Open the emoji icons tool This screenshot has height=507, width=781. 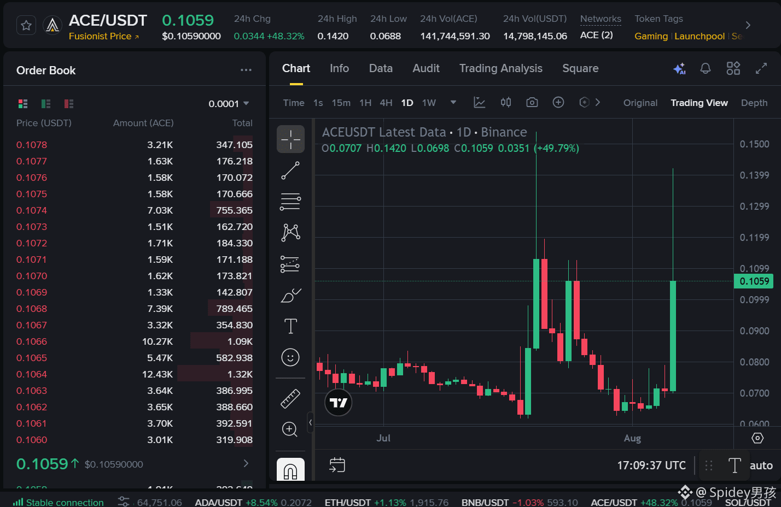click(290, 357)
